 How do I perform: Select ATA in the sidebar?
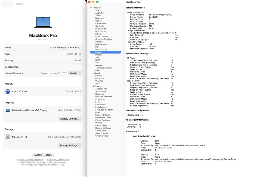coord(97,10)
